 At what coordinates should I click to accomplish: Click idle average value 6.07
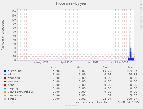pyautogui.click(x=108, y=75)
